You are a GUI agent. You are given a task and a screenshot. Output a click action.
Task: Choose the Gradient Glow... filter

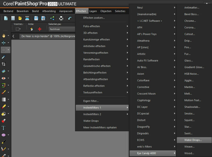pos(194,67)
